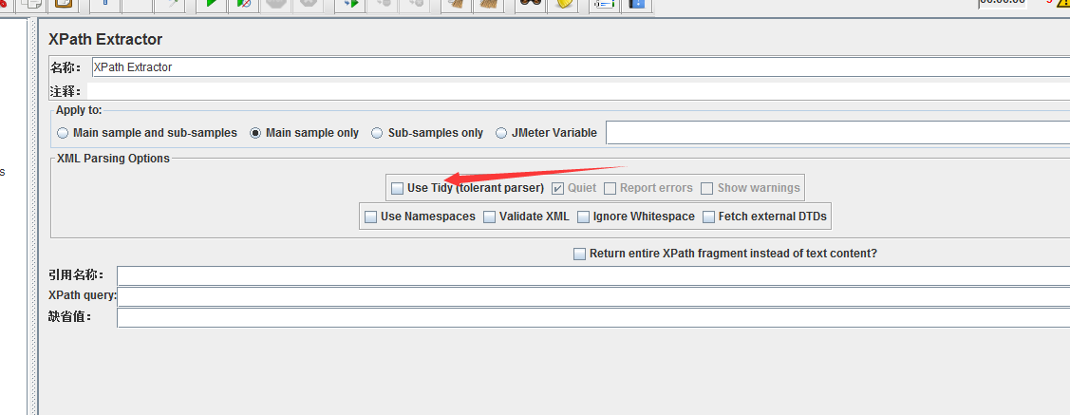Click the double broom Clear All icon

coord(487,4)
